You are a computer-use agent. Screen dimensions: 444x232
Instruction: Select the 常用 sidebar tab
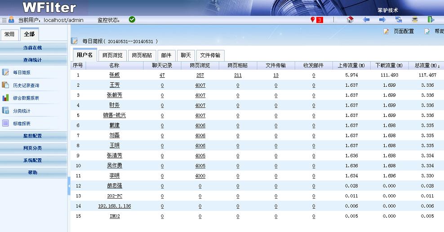9,35
